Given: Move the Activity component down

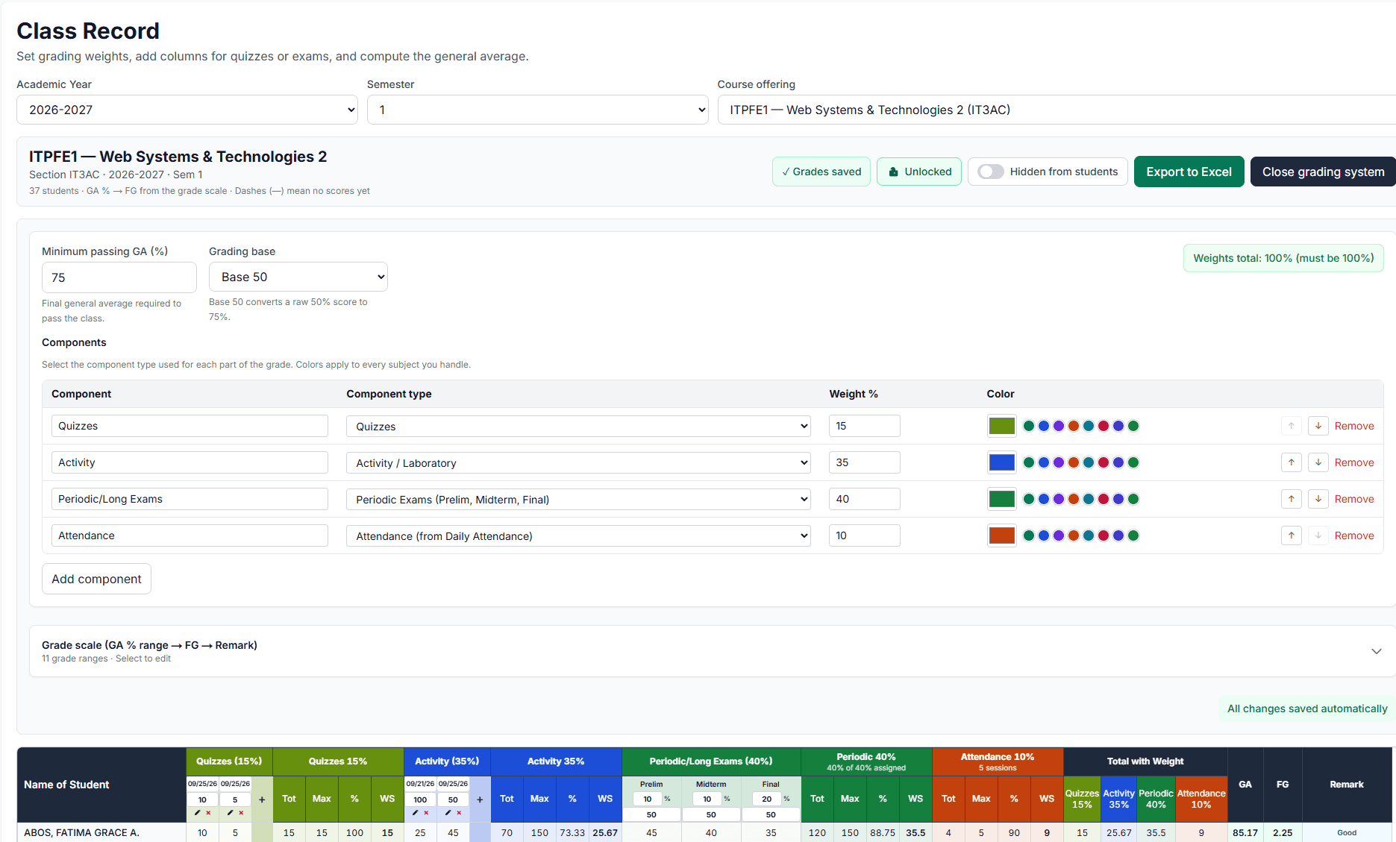Looking at the screenshot, I should pos(1318,462).
